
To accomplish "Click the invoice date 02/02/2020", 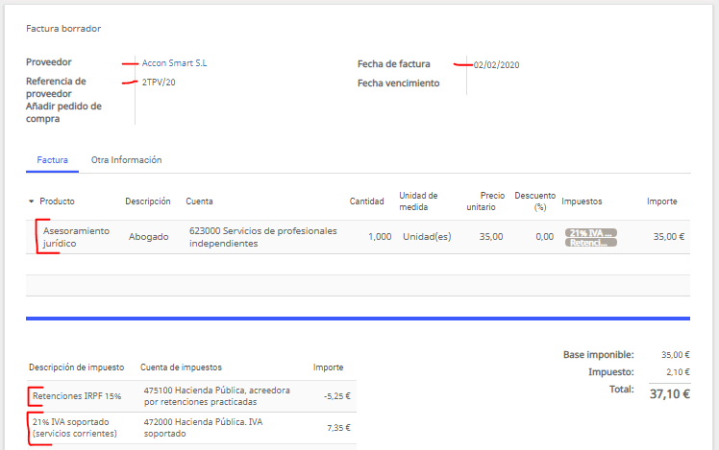I will (x=496, y=65).
